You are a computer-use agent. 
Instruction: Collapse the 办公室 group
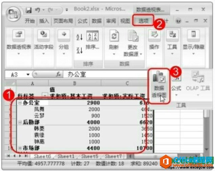[x=20, y=103]
